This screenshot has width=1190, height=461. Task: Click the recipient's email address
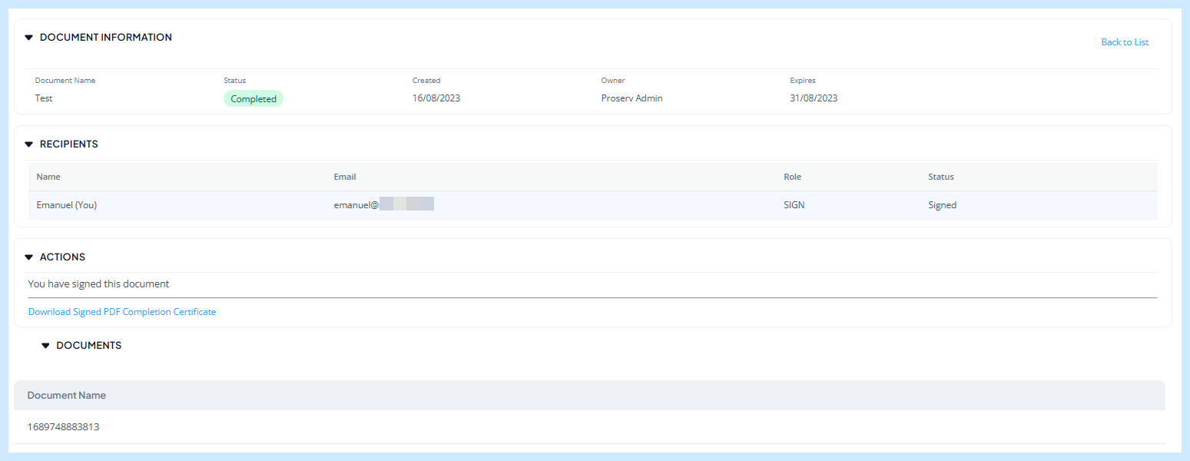coord(383,205)
